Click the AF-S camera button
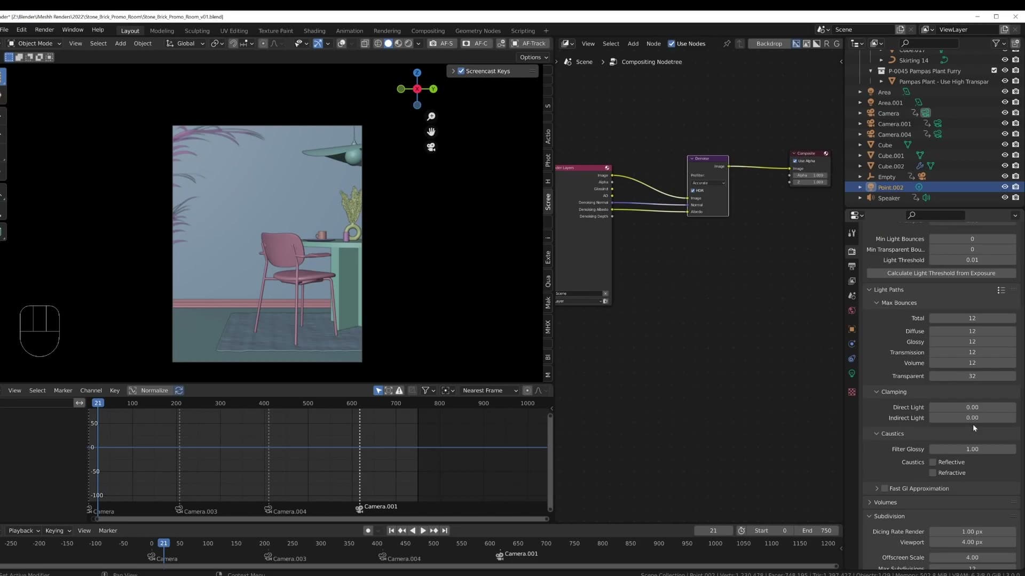The height and width of the screenshot is (576, 1025). pyautogui.click(x=441, y=43)
